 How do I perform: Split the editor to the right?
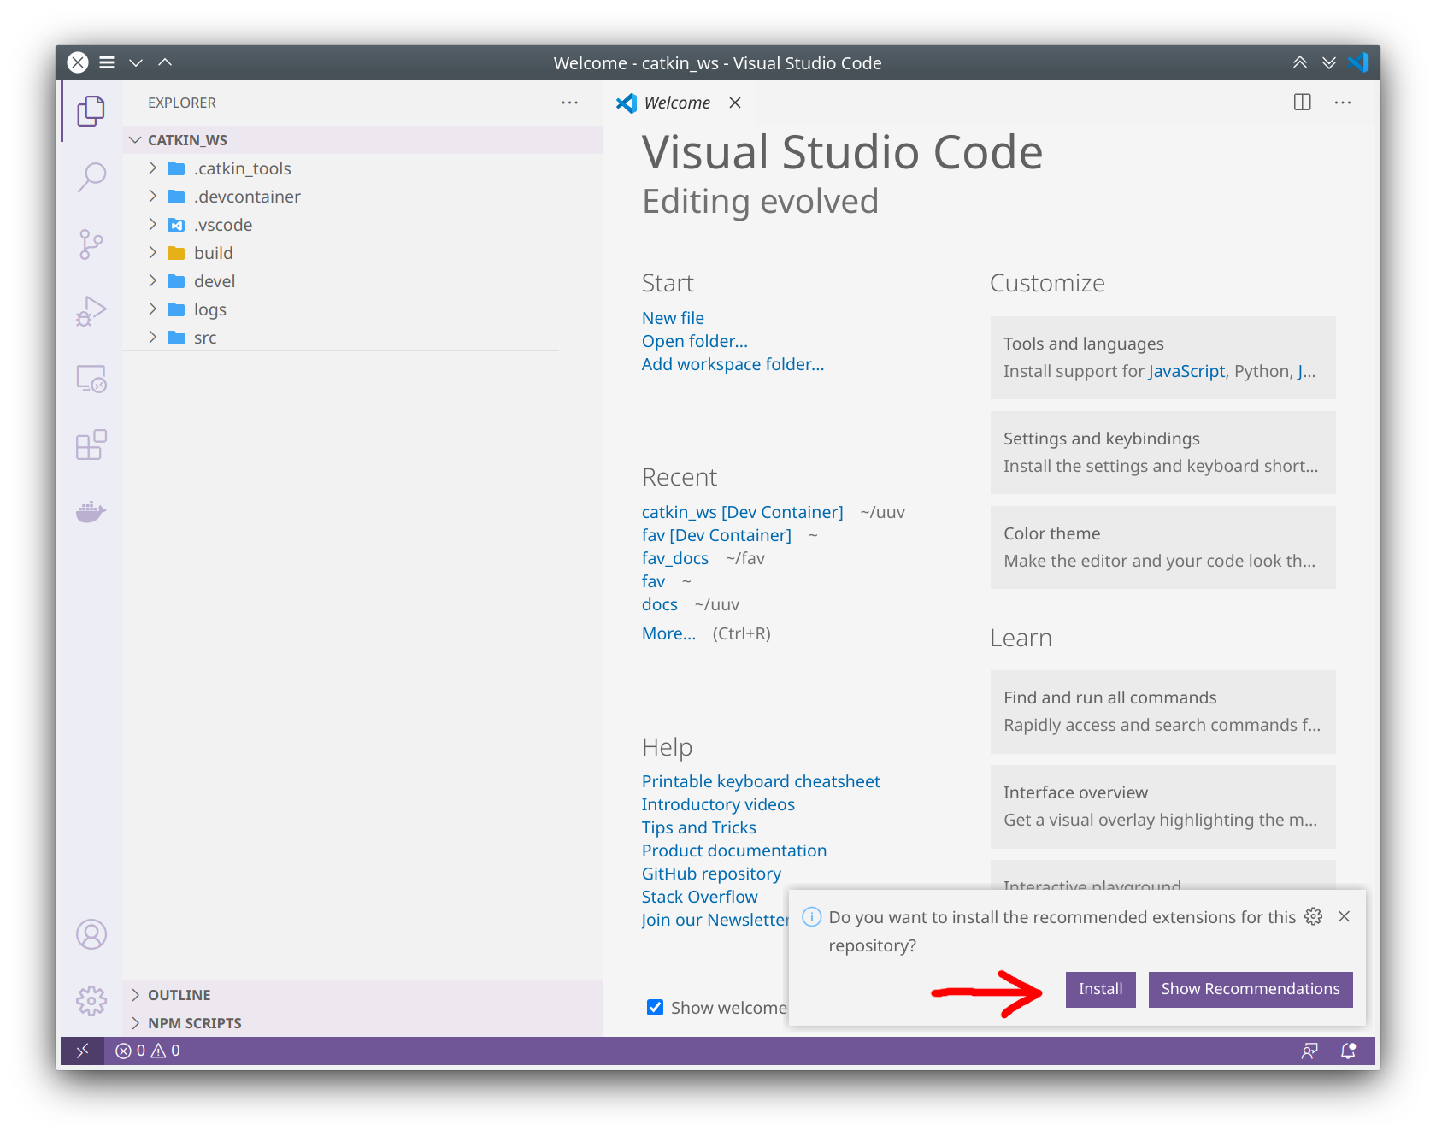pos(1303,103)
